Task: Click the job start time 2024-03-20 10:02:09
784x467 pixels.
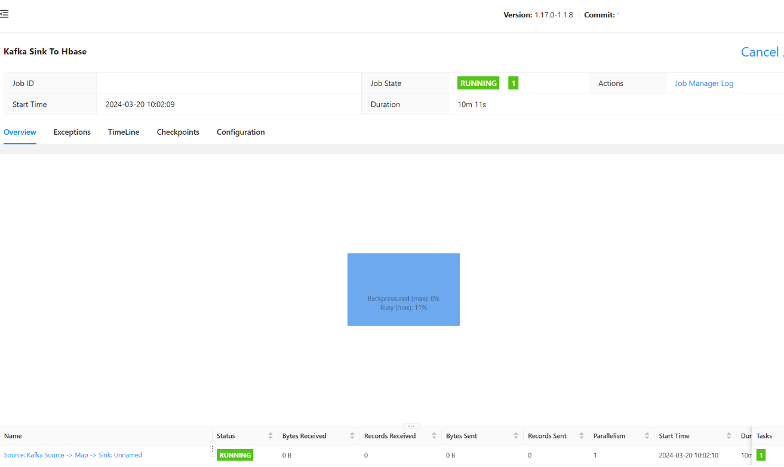Action: (x=140, y=104)
